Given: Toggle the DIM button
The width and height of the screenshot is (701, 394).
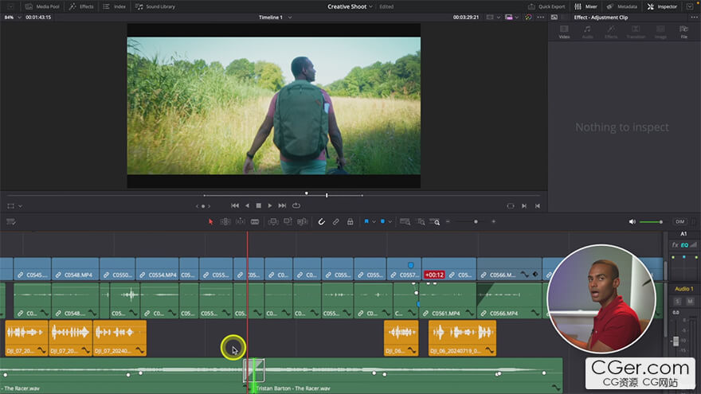Looking at the screenshot, I should (x=680, y=221).
